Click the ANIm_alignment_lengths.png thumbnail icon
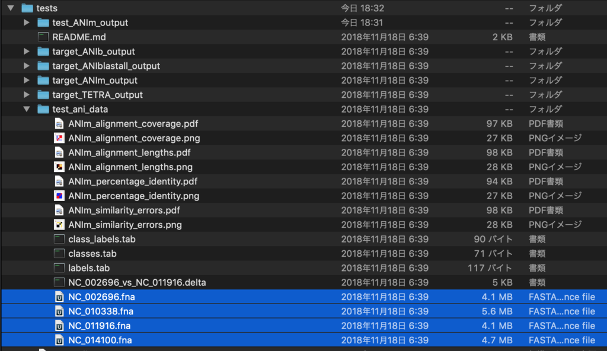607x351 pixels. (59, 167)
